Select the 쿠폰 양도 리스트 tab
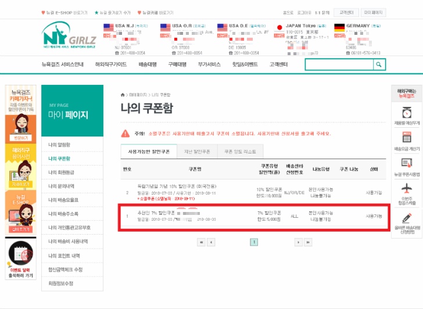This screenshot has height=309, width=423. (x=240, y=152)
